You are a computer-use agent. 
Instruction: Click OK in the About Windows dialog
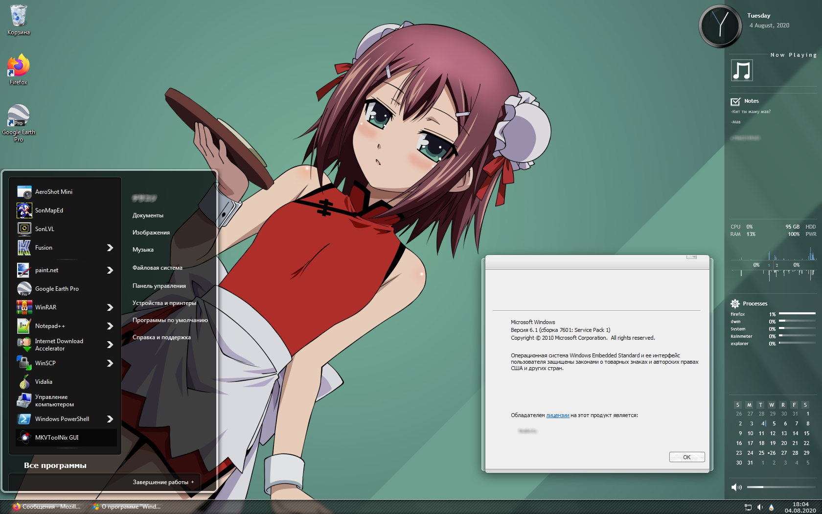687,457
